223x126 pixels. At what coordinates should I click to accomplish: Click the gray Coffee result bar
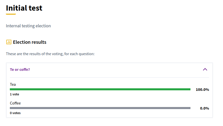[100, 108]
